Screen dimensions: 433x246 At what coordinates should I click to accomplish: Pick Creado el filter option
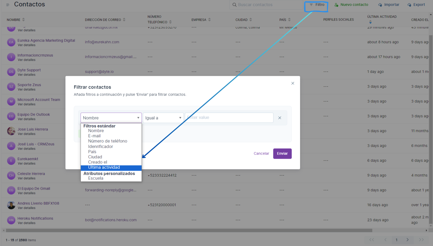coord(97,162)
